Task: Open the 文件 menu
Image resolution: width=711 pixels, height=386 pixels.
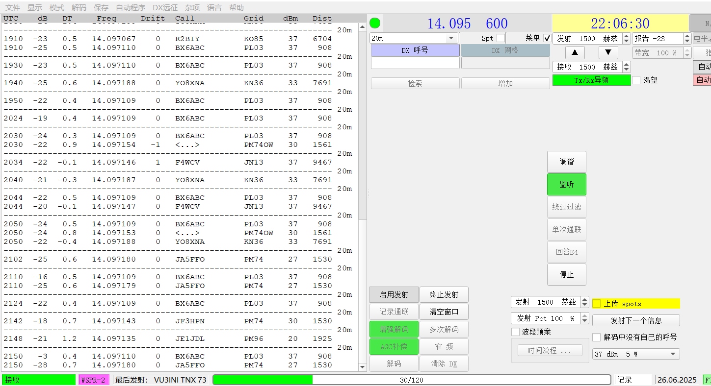Action: tap(13, 8)
